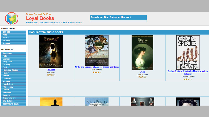Click the Beowulf book cover
This screenshot has height=117, width=209.
51,52
